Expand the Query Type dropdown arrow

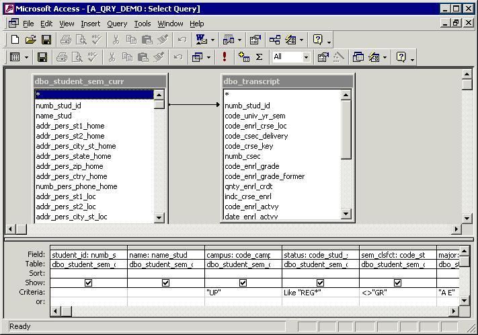click(x=208, y=57)
